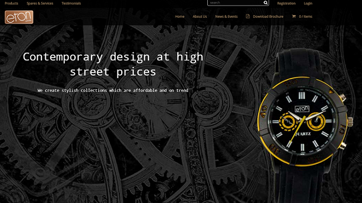This screenshot has height=203, width=362.
Task: Open the Registration link
Action: pos(286,3)
